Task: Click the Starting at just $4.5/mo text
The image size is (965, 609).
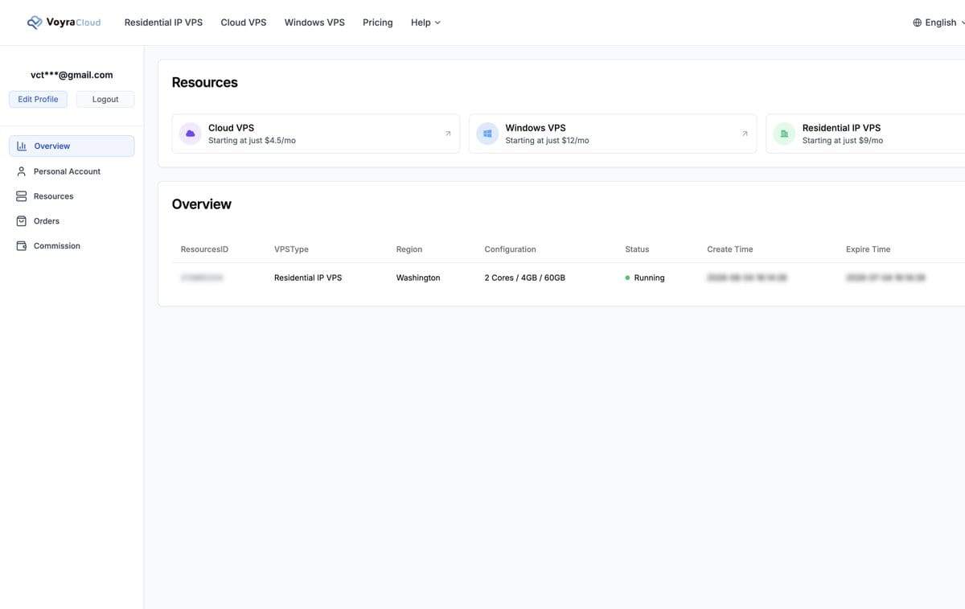Action: 252,141
